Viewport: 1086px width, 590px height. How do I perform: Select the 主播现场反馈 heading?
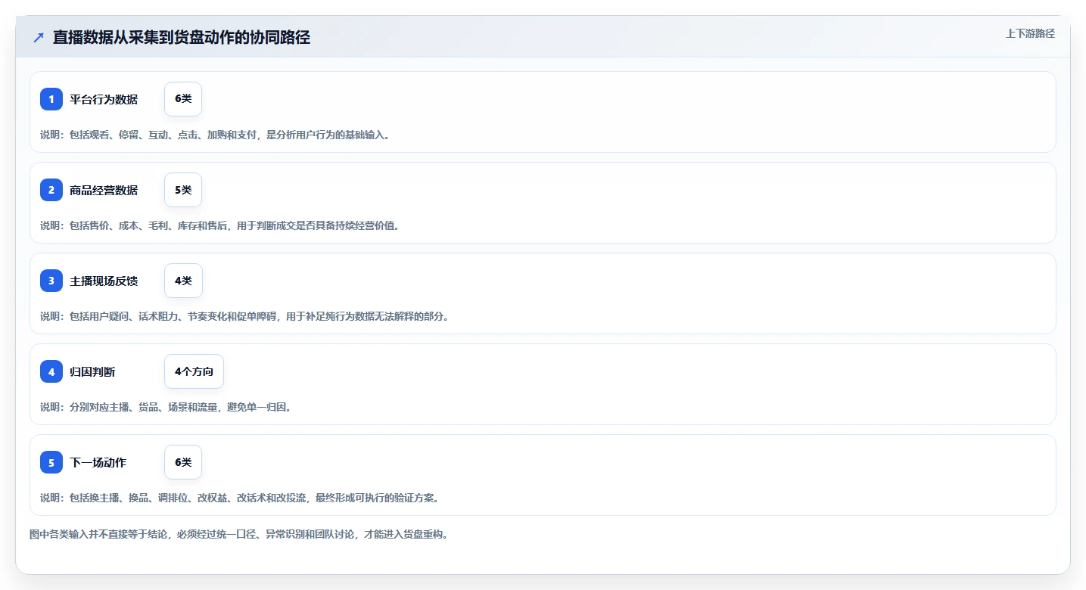coord(104,281)
